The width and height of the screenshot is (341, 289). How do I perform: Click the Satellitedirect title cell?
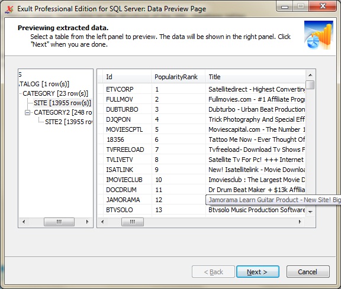pyautogui.click(x=256, y=89)
